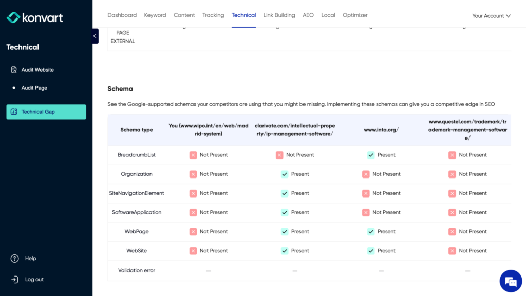Click Organization red X for wipo.int

(193, 174)
